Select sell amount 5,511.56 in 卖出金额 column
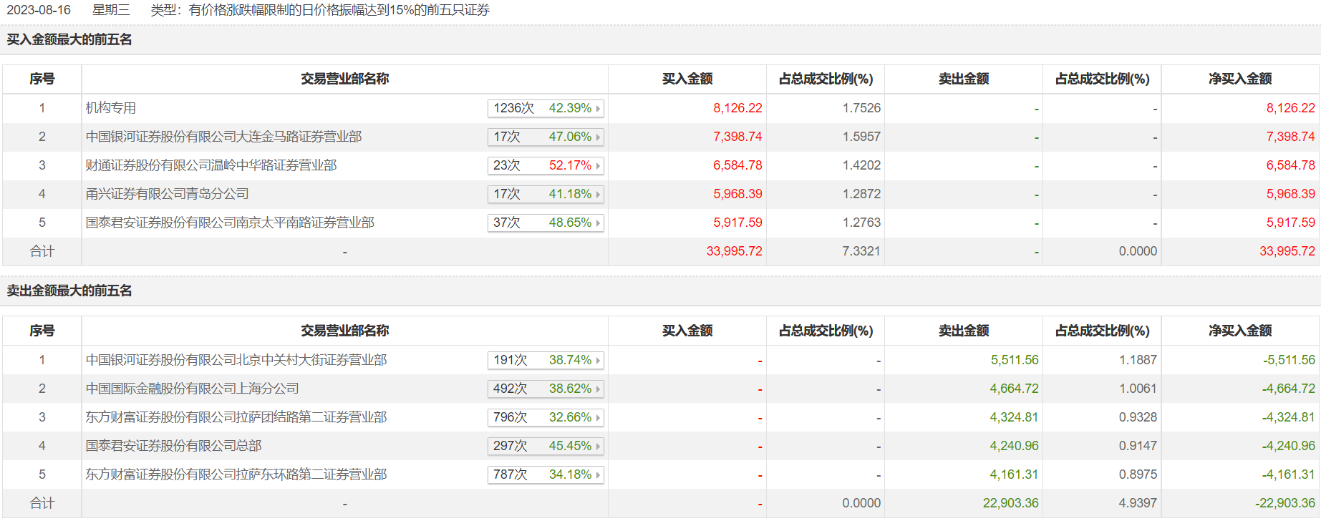The width and height of the screenshot is (1321, 521). 1014,360
